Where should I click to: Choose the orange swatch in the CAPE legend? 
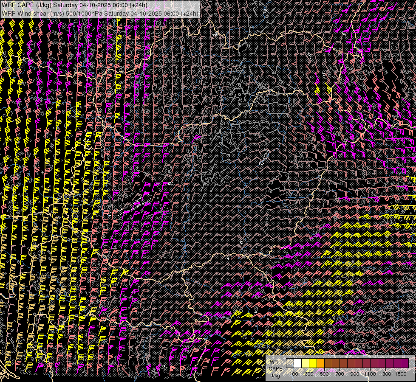point(320,363)
